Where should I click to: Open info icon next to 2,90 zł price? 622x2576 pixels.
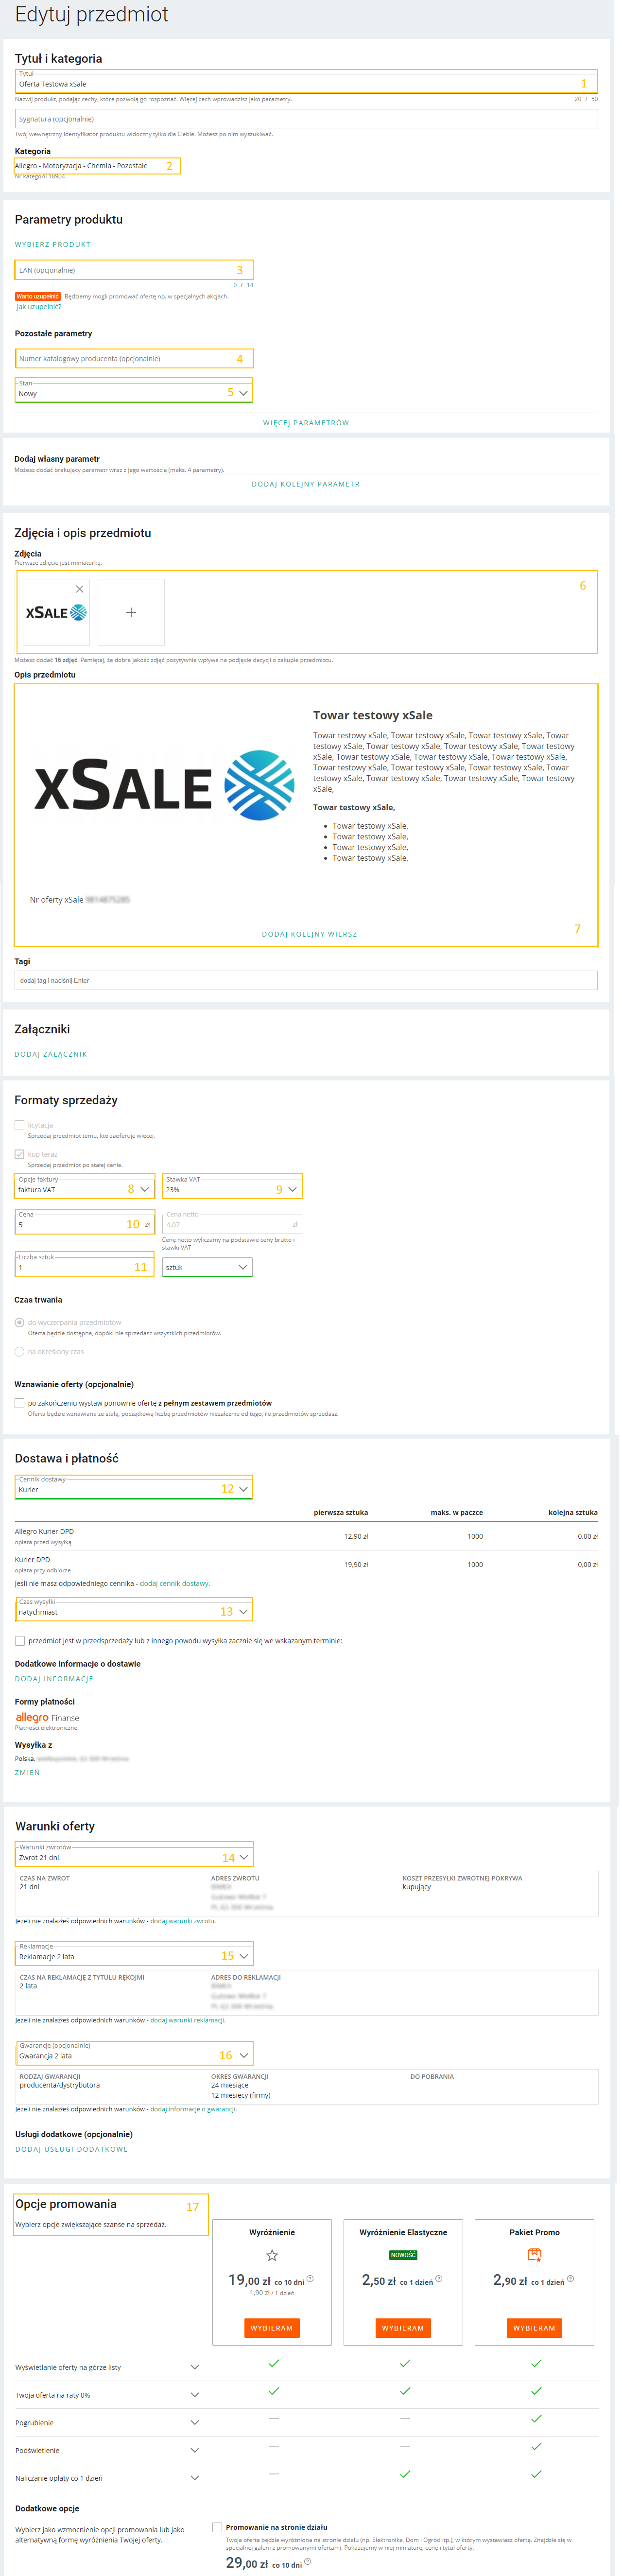click(x=570, y=2279)
